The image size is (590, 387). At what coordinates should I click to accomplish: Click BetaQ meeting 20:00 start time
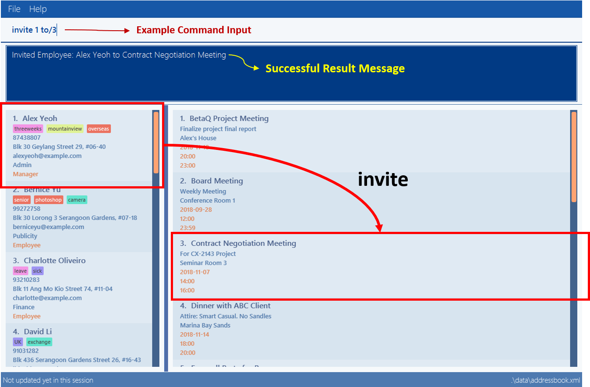[187, 156]
